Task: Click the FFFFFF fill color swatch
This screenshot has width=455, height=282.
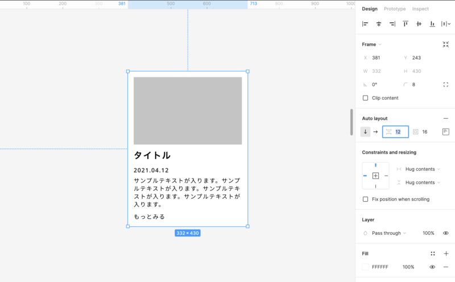Action: (365, 267)
